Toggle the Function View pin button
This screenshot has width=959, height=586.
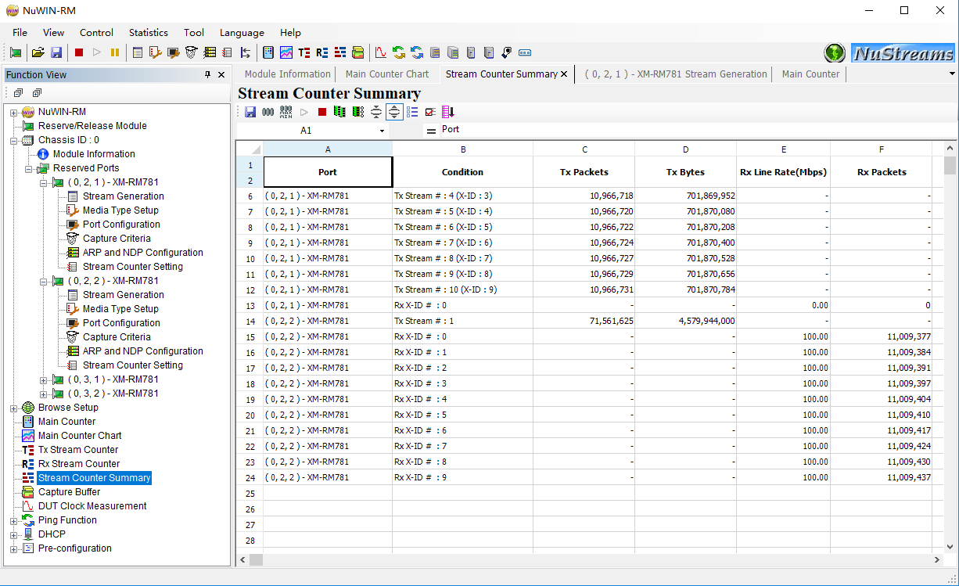(x=207, y=75)
